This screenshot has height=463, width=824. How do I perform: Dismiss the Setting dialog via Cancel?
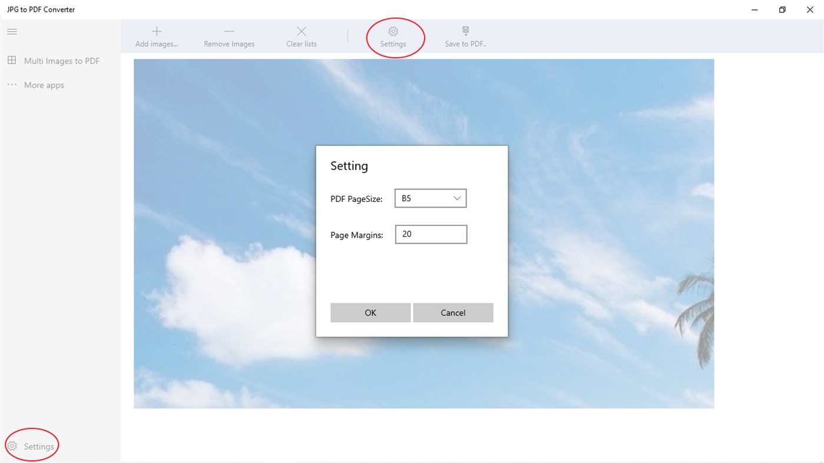pyautogui.click(x=453, y=312)
